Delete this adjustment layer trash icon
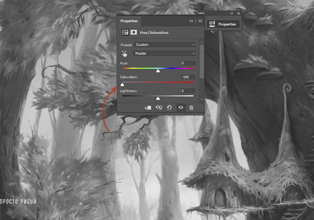The height and width of the screenshot is (220, 314). pos(191,108)
